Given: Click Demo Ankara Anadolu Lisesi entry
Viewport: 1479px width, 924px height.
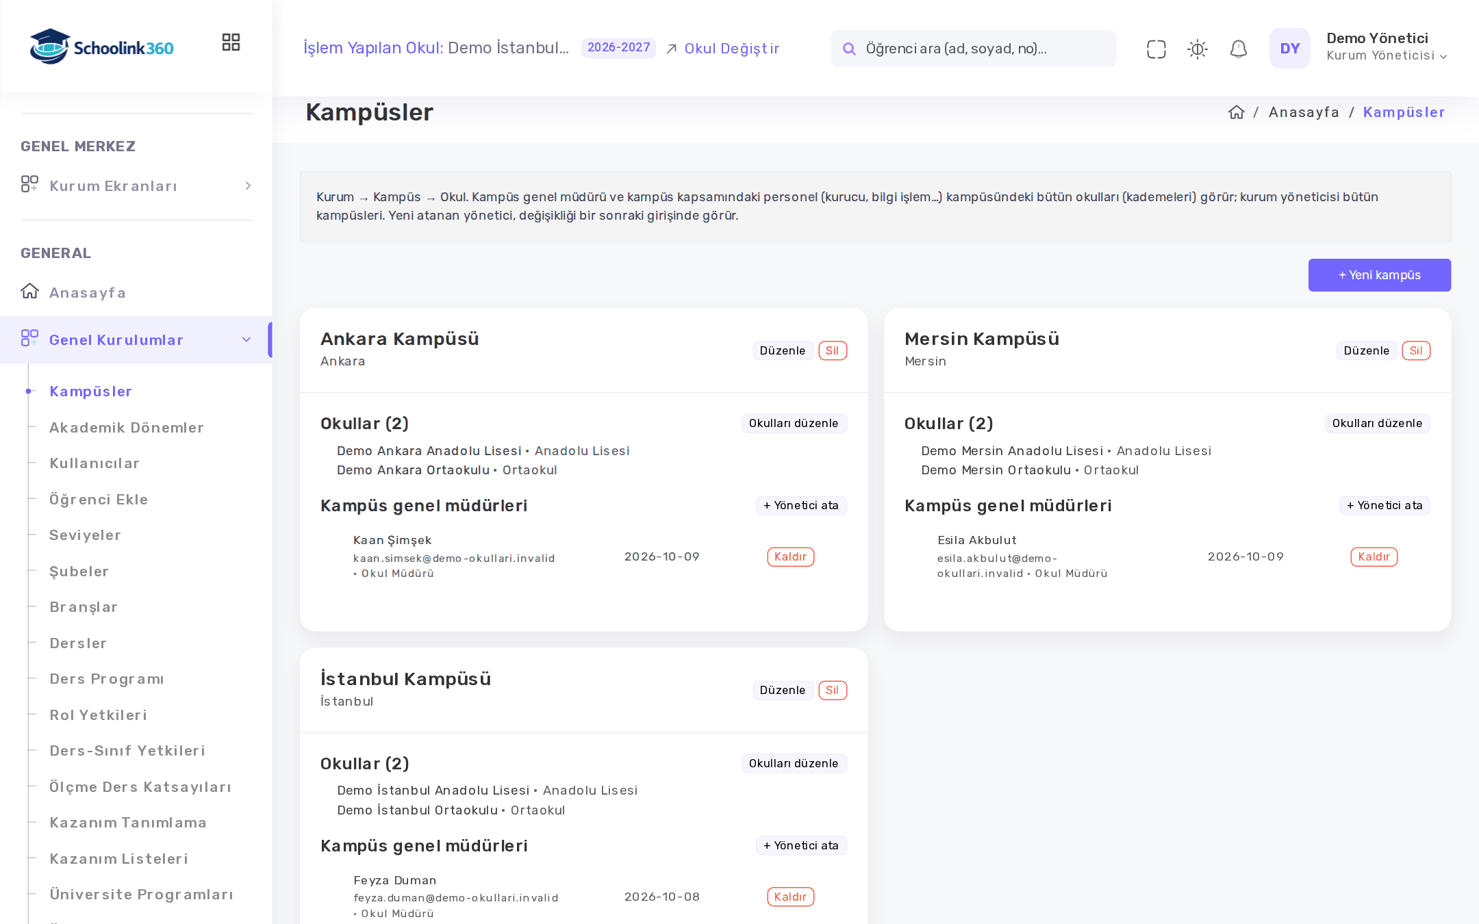Looking at the screenshot, I should tap(483, 451).
